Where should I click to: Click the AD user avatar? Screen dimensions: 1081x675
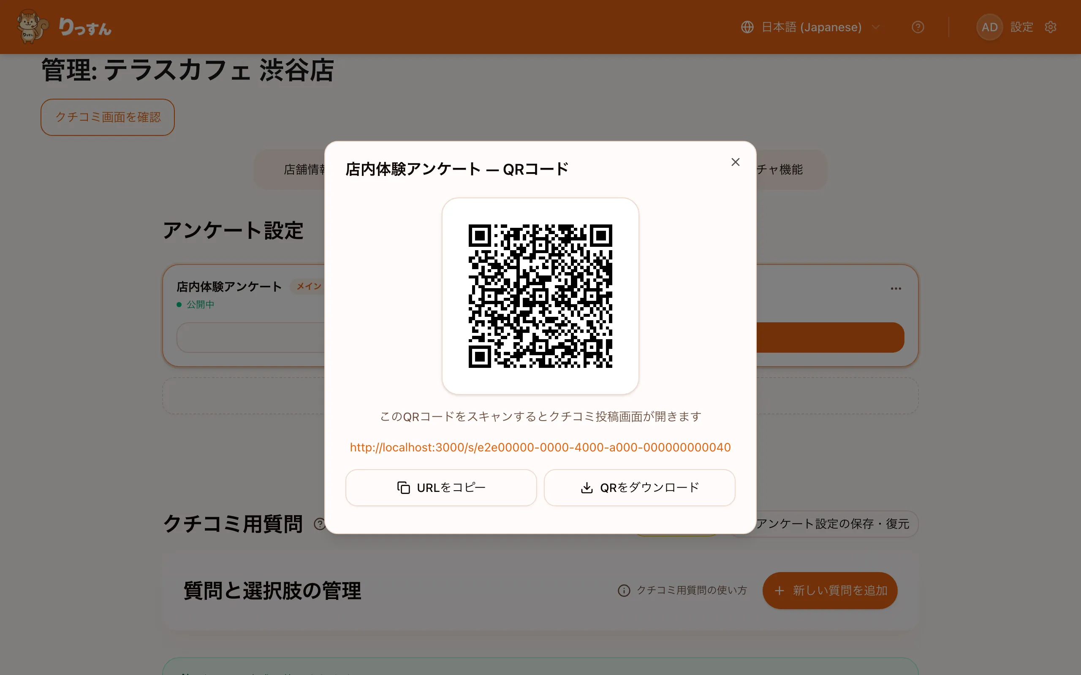[x=989, y=27]
